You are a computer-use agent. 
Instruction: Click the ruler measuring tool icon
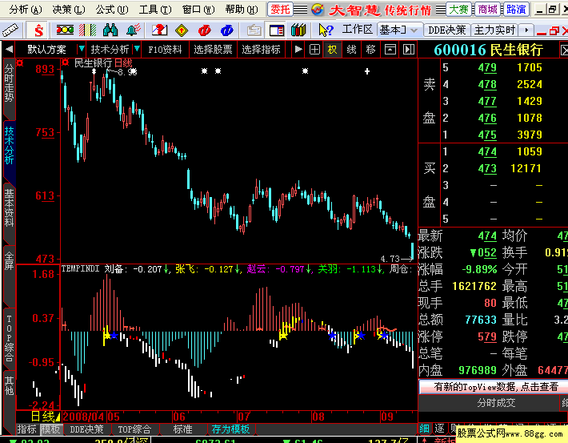pos(10,30)
